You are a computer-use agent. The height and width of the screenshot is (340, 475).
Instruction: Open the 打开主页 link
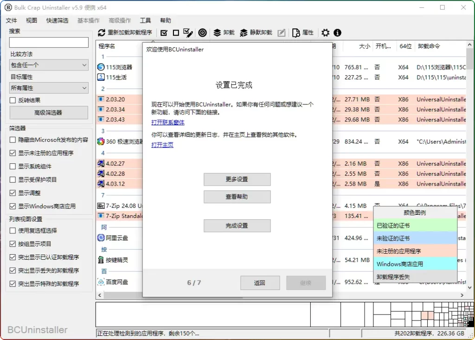tap(162, 145)
